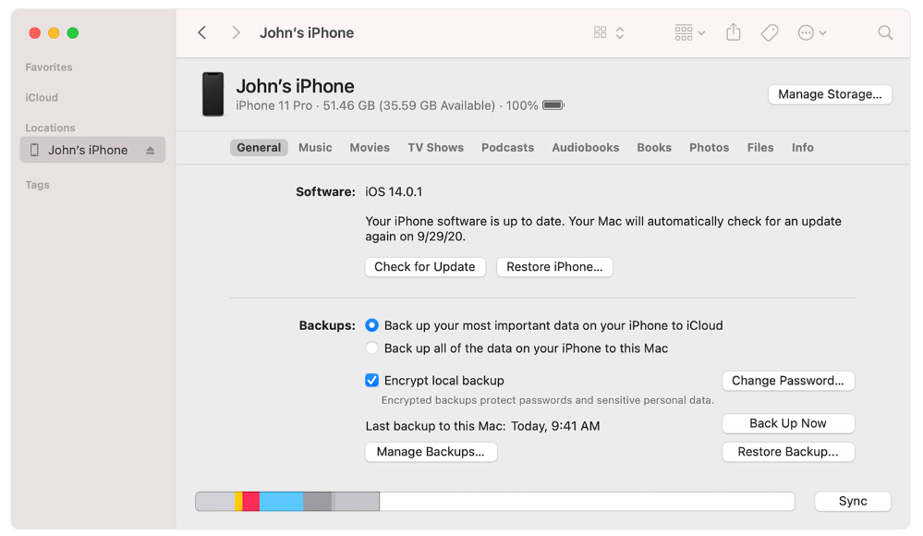Click Restore iPhone button
Viewport: 923px width, 536px height.
(x=554, y=267)
